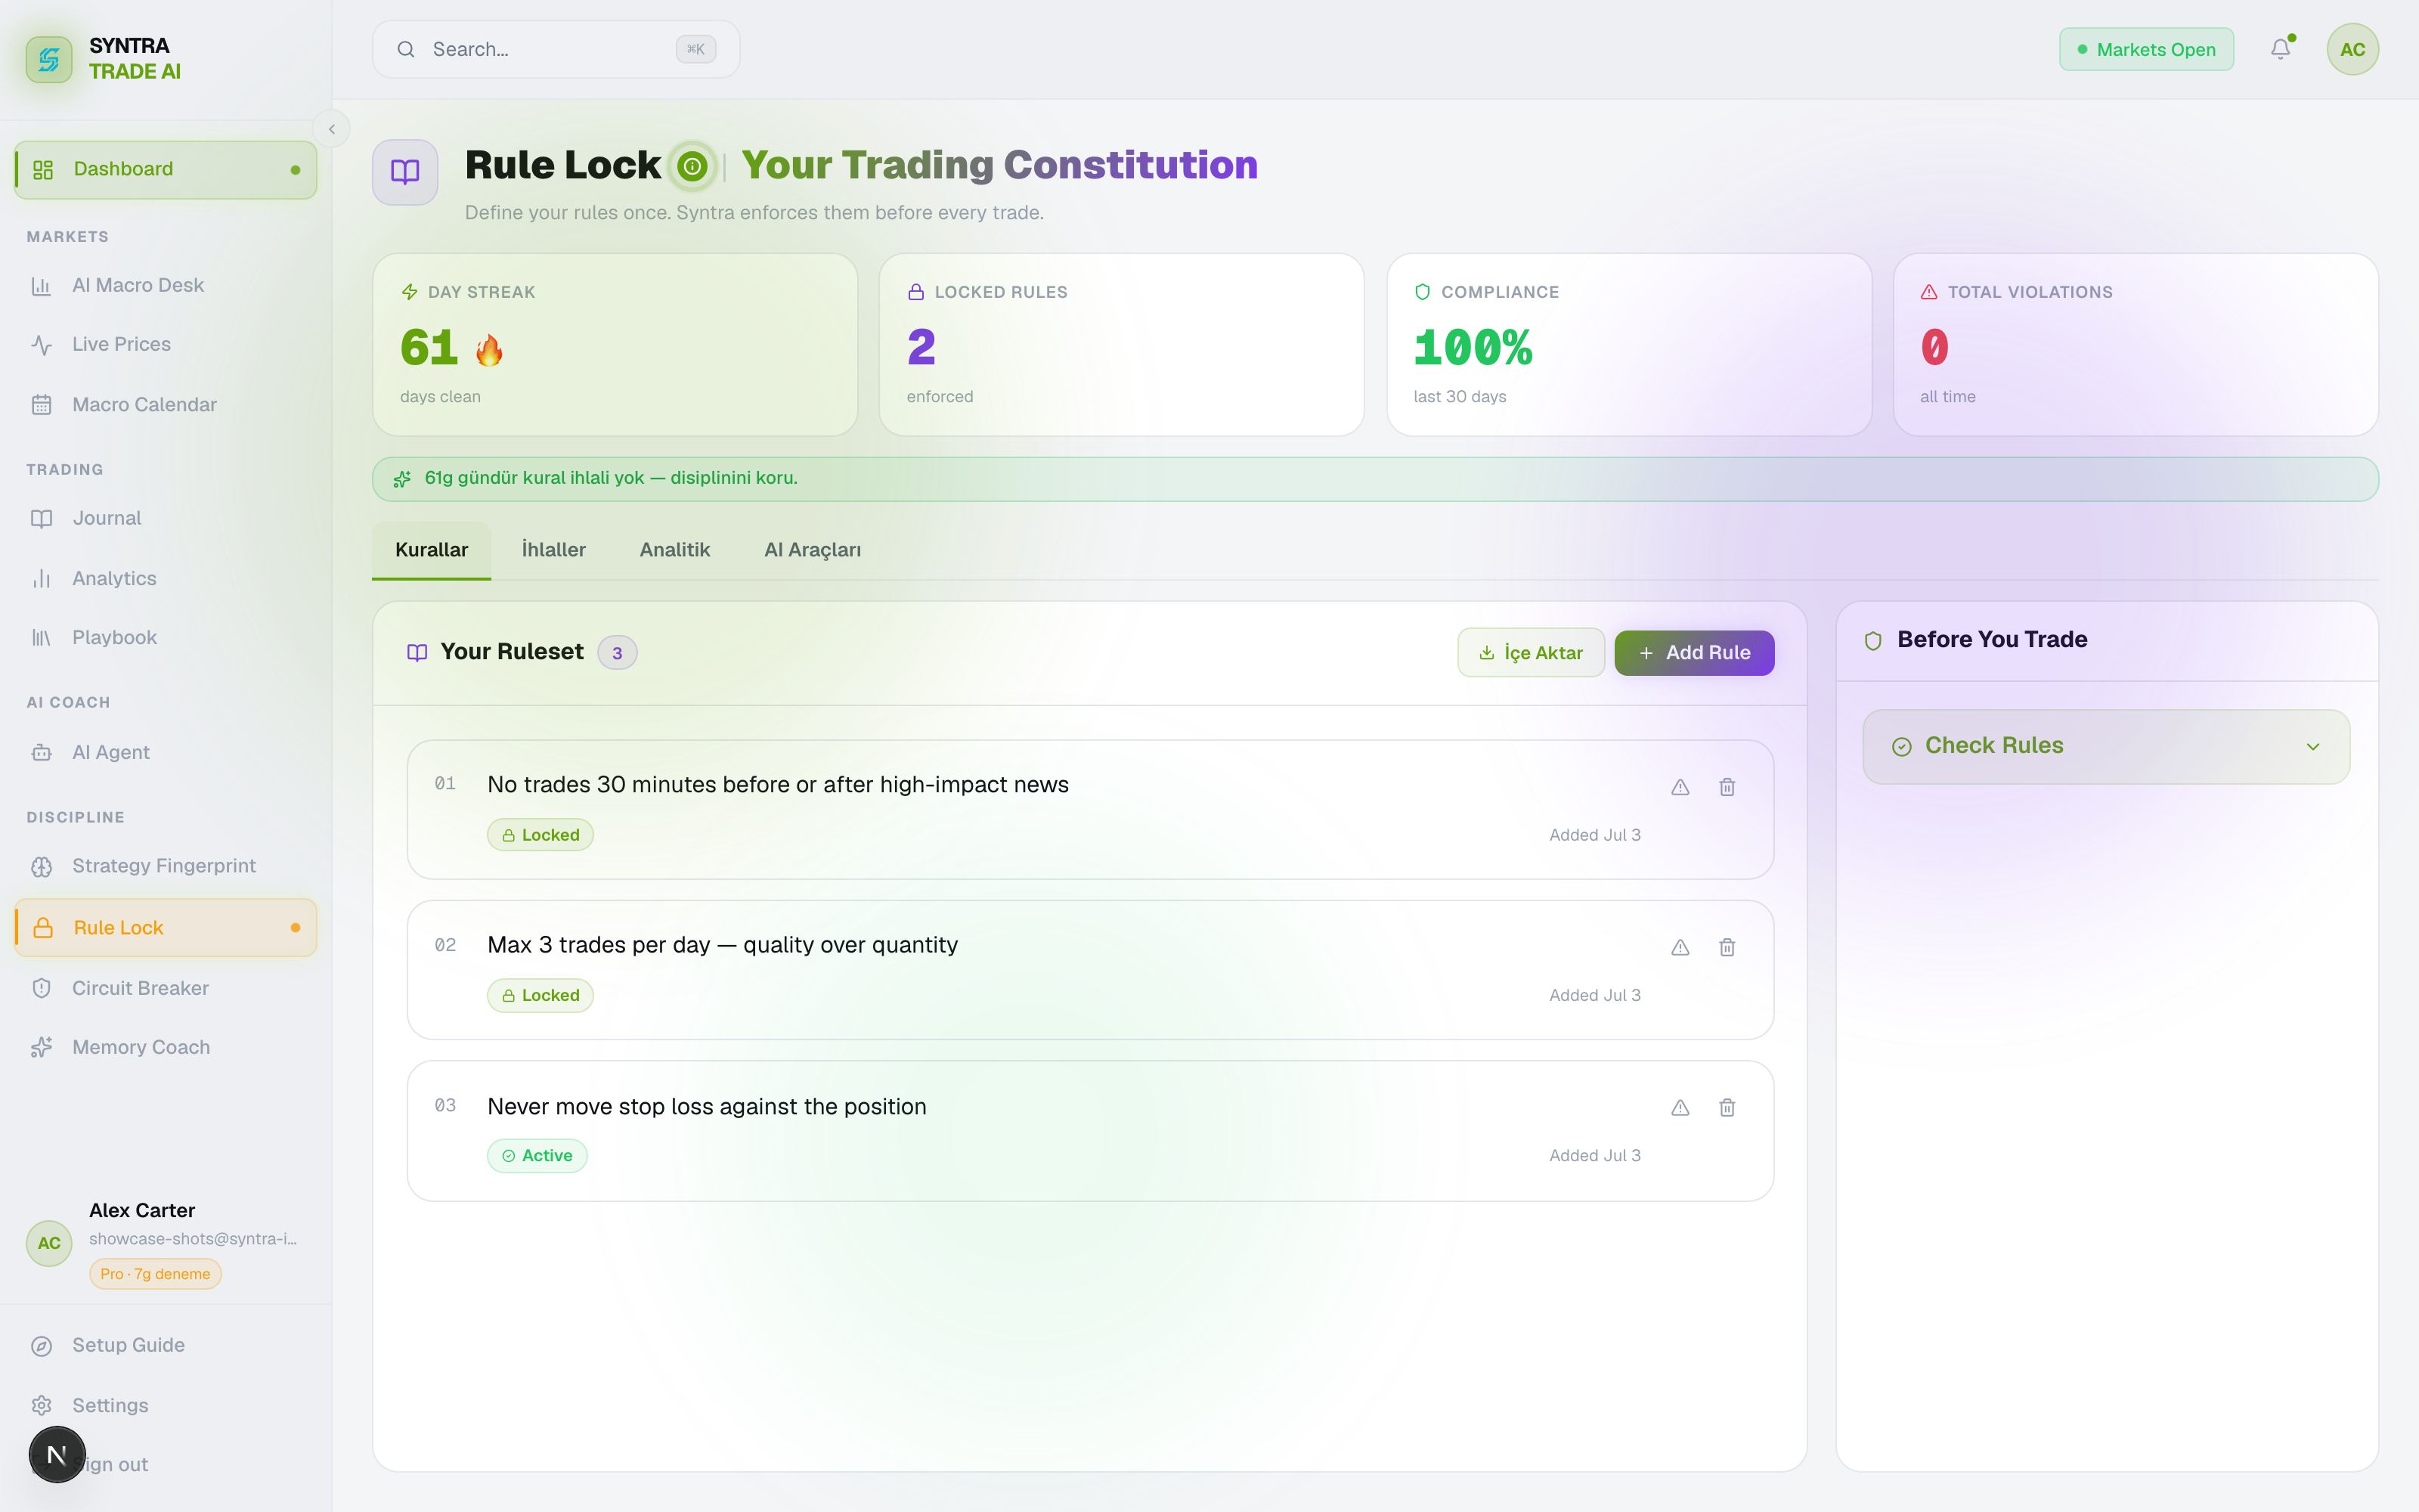Click the Locked Rules card
The width and height of the screenshot is (2419, 1512).
point(1122,345)
